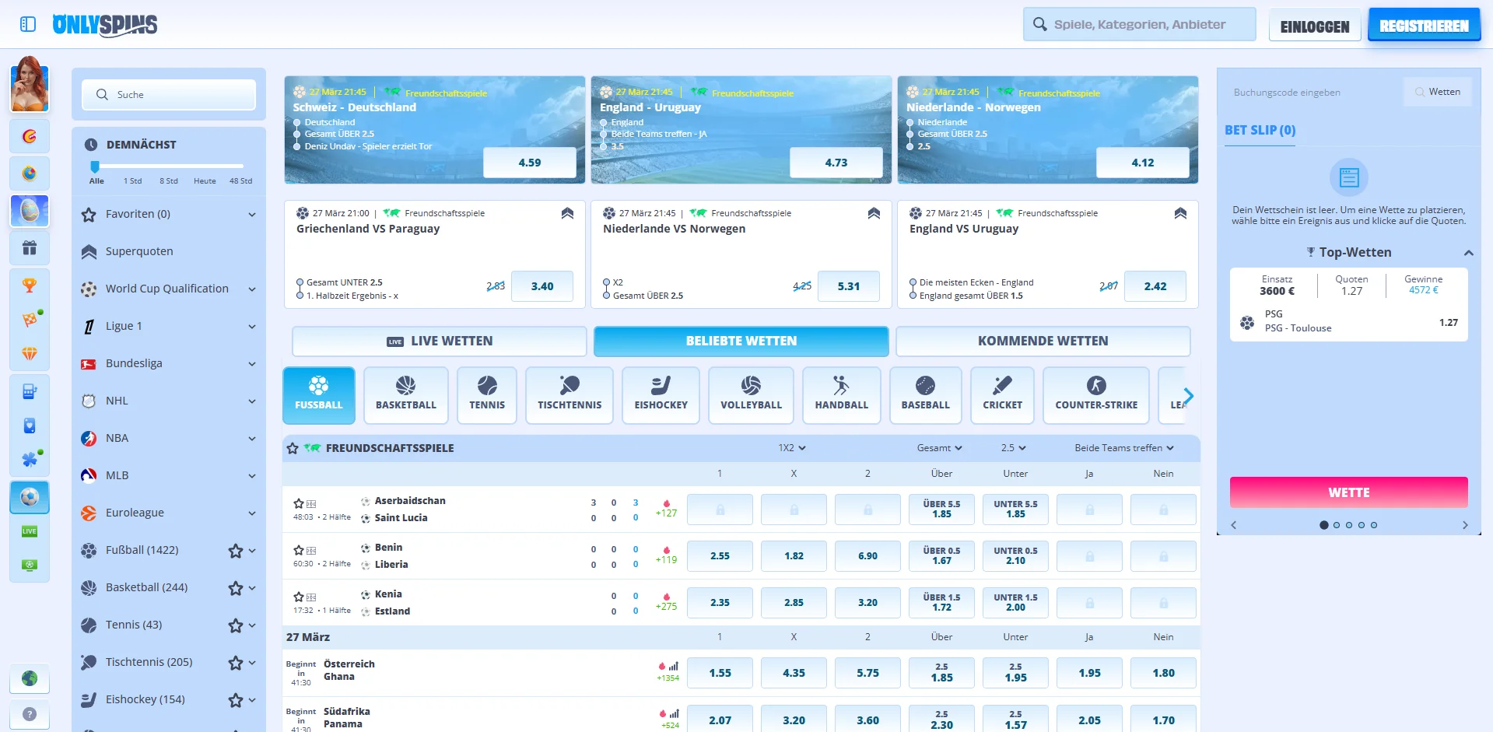
Task: Open the promotions gift icon in sidebar
Action: [x=29, y=248]
